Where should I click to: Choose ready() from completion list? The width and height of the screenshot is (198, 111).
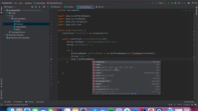(x=126, y=84)
